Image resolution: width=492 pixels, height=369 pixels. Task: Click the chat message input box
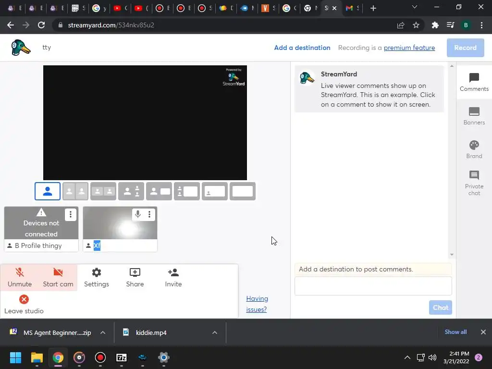[x=373, y=286]
